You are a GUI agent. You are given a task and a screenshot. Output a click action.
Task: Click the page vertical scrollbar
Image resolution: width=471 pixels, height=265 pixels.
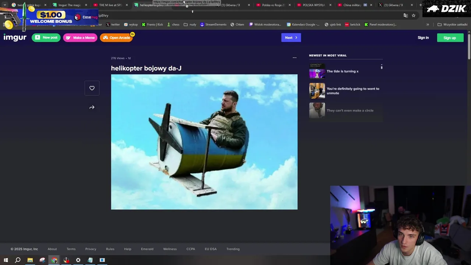pos(469,46)
